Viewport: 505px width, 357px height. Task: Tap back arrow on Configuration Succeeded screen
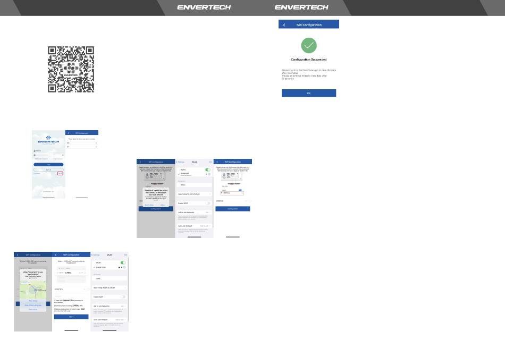284,25
